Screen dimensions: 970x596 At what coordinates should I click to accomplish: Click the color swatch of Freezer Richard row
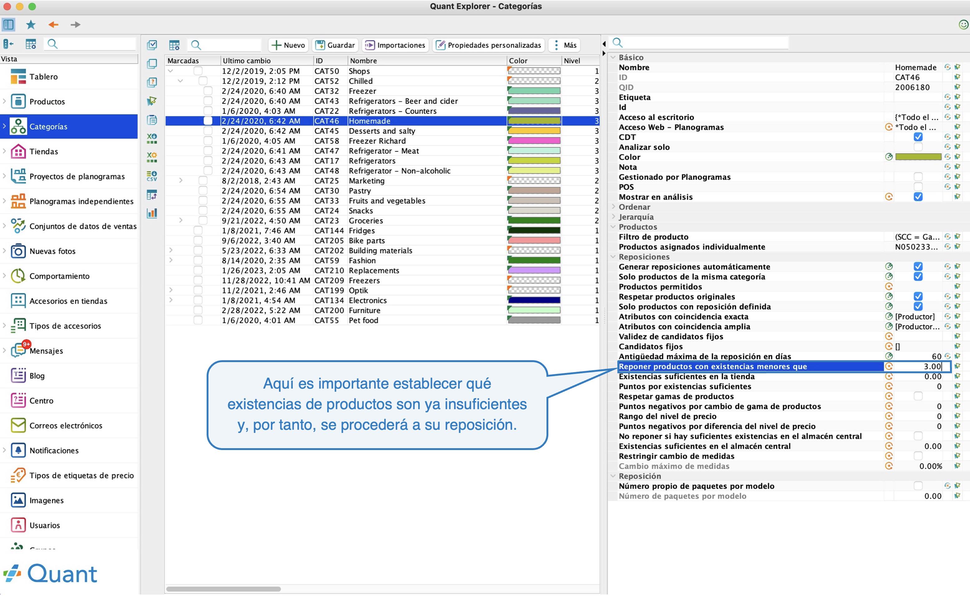coord(534,141)
